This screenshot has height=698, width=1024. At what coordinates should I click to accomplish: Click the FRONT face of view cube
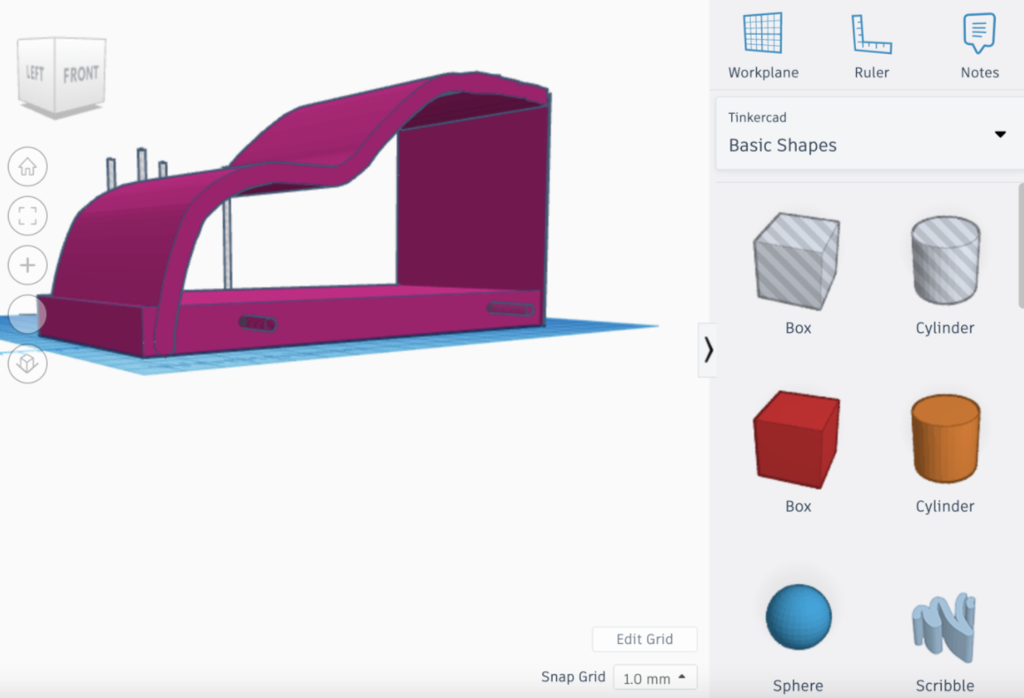80,74
